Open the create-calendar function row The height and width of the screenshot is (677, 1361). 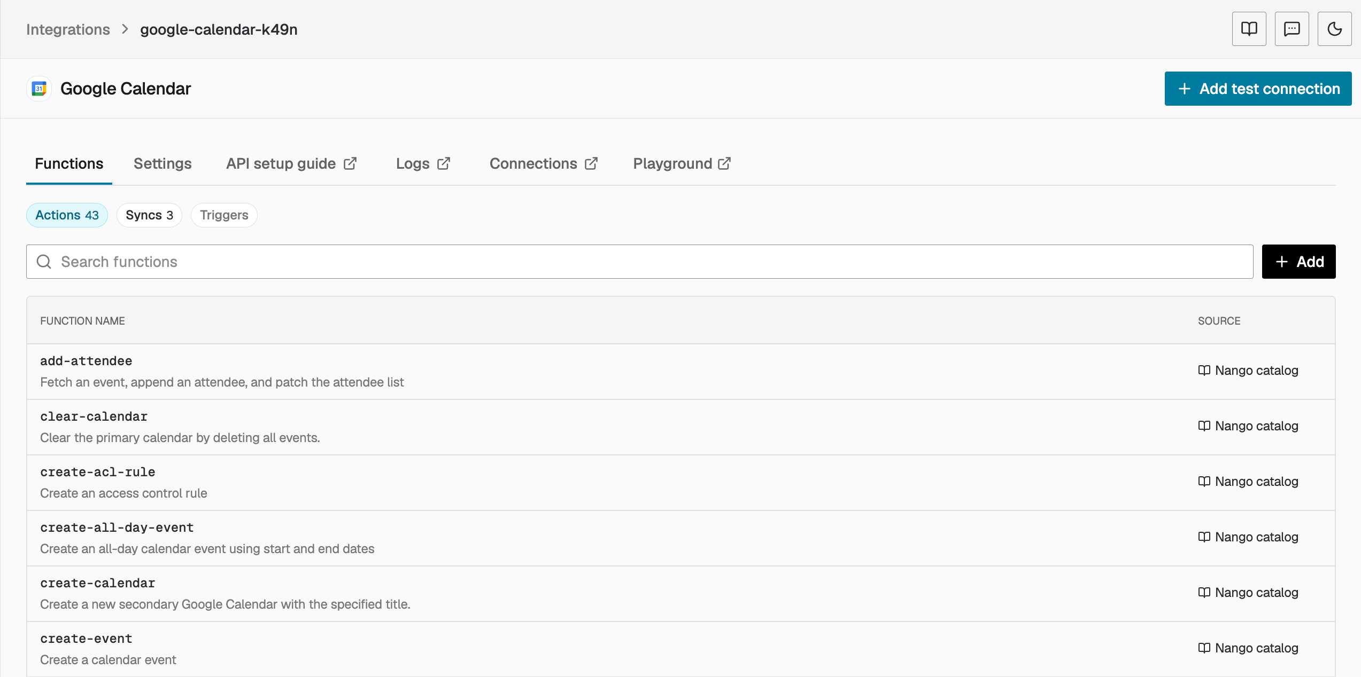(x=680, y=594)
